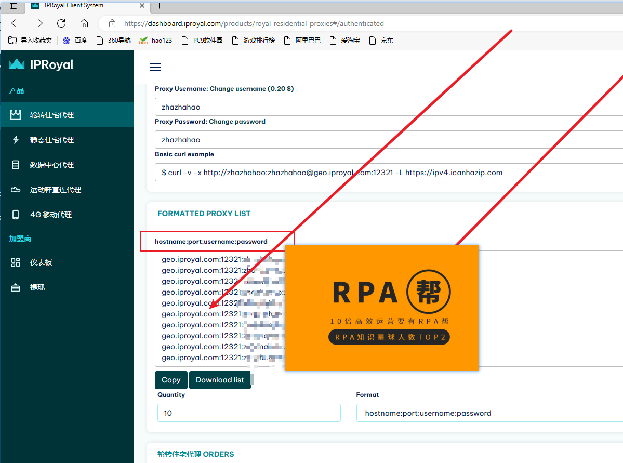Viewport: 623px width, 463px height.
Task: Click the hostname:port:username:password label
Action: tap(211, 242)
